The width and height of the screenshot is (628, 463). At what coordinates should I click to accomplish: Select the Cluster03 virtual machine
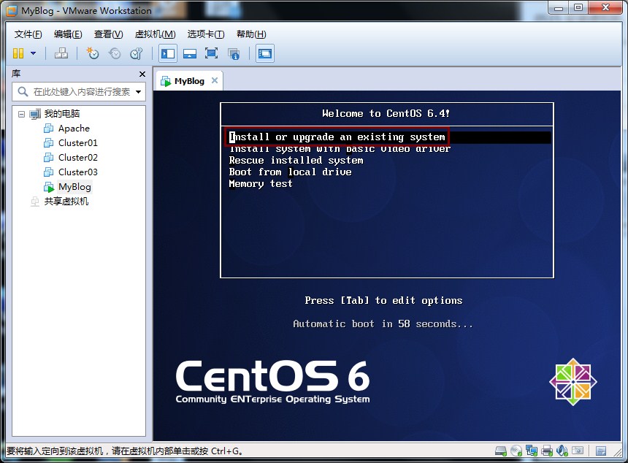[77, 172]
